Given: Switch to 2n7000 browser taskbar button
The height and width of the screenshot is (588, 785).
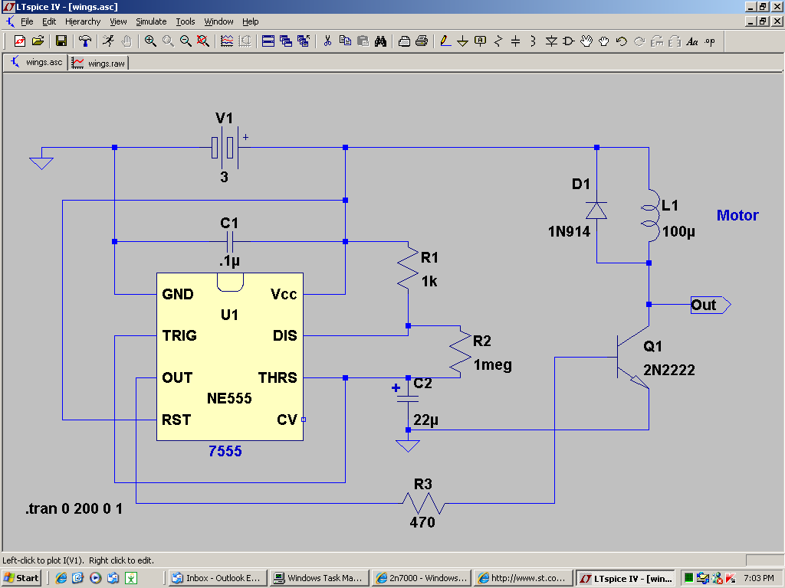Looking at the screenshot, I should click(422, 578).
